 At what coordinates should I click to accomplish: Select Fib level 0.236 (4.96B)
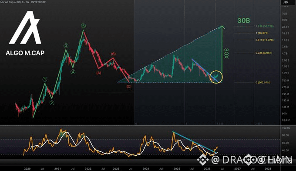click(264, 53)
